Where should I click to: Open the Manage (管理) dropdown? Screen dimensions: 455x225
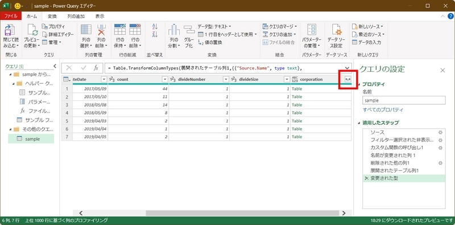[x=52, y=42]
